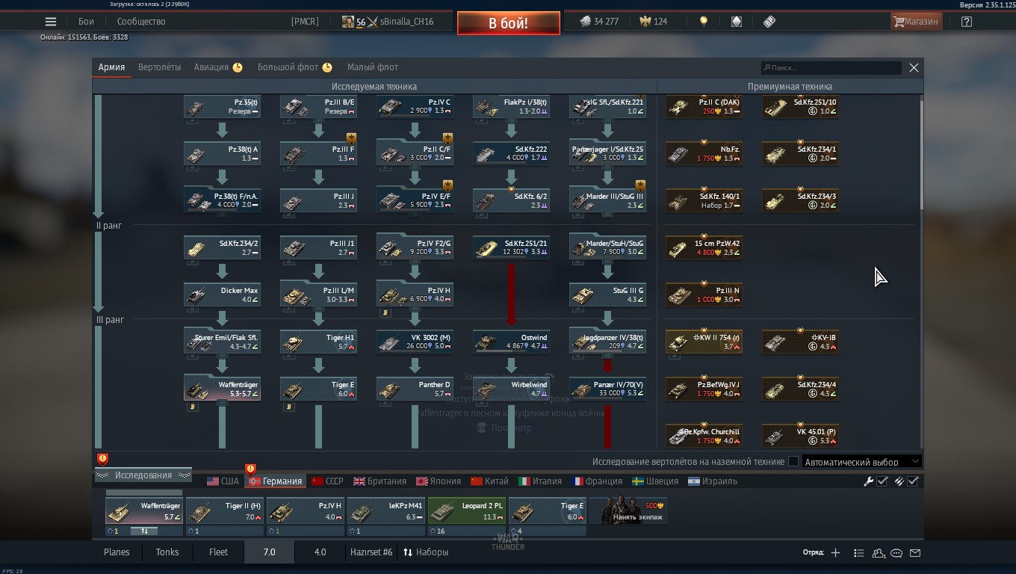This screenshot has height=574, width=1016.
Task: Open the squad list icon
Action: pos(858,552)
